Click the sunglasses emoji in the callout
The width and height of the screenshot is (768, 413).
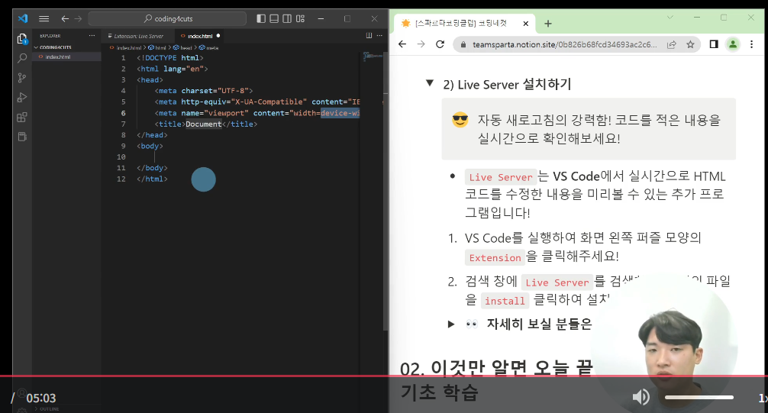pyautogui.click(x=460, y=120)
